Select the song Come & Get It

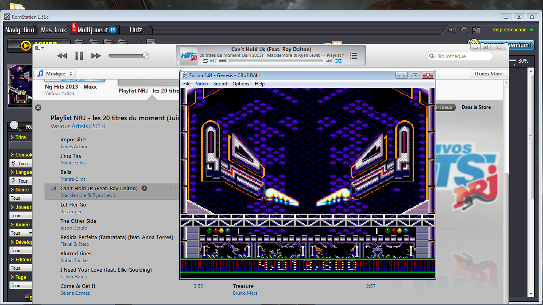pyautogui.click(x=78, y=286)
